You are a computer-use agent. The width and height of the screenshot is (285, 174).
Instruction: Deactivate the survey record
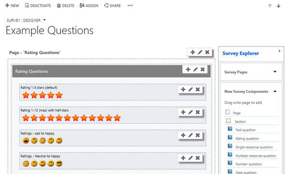pos(38,6)
